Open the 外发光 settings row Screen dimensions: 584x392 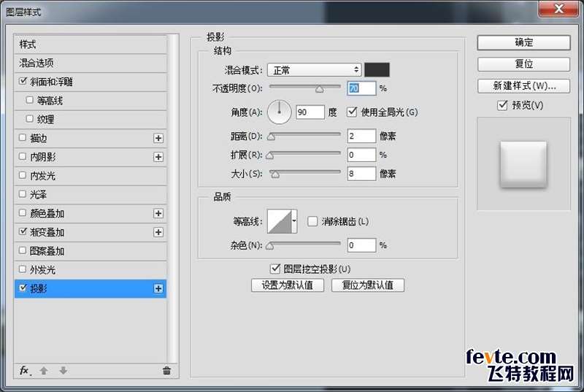(x=90, y=270)
